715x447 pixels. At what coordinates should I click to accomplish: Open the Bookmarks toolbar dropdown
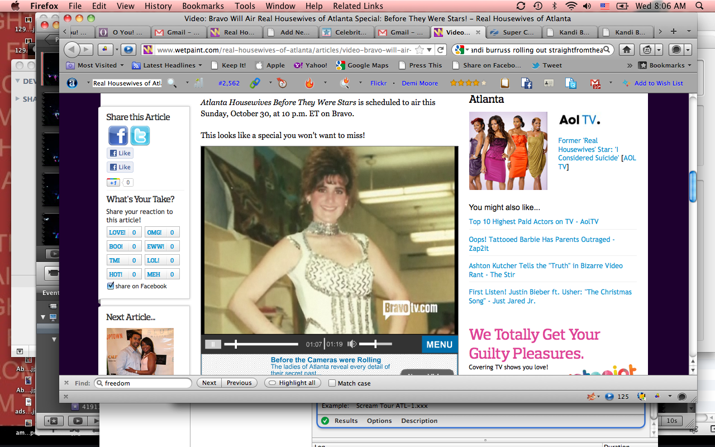pyautogui.click(x=666, y=65)
